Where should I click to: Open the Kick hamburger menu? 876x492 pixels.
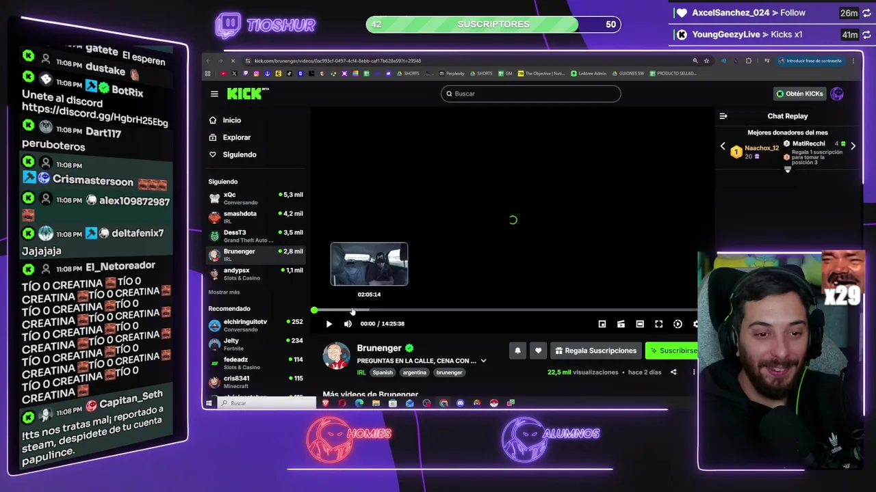point(214,94)
